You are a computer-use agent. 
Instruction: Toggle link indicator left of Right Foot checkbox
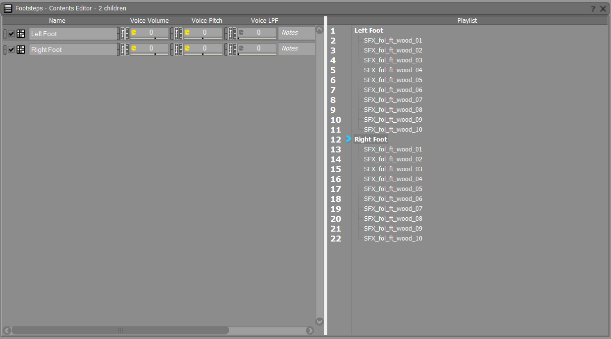point(5,49)
